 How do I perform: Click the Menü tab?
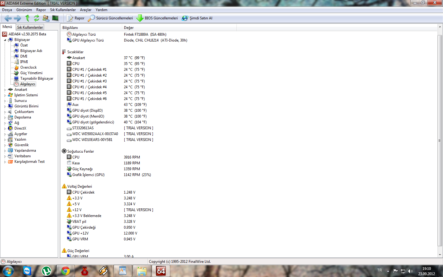tap(7, 27)
